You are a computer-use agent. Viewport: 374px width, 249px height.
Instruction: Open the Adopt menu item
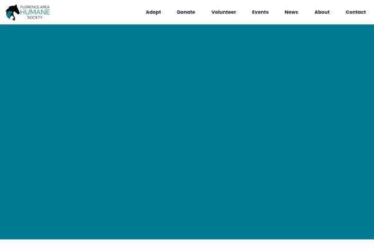point(153,12)
